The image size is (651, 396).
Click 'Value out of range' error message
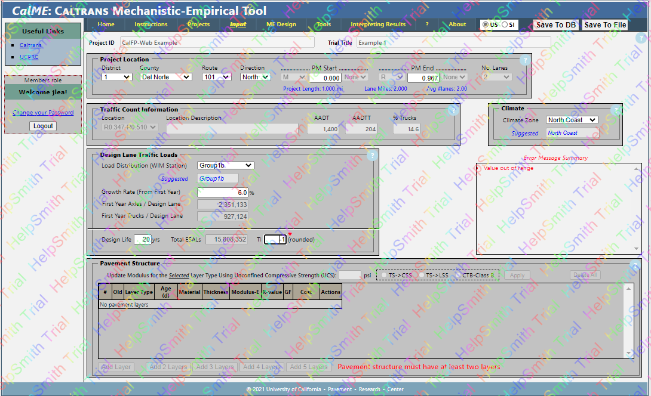tap(508, 168)
